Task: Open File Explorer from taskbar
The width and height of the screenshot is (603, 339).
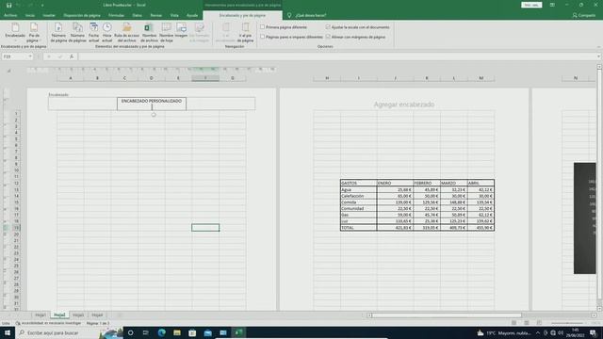Action: coord(177,332)
